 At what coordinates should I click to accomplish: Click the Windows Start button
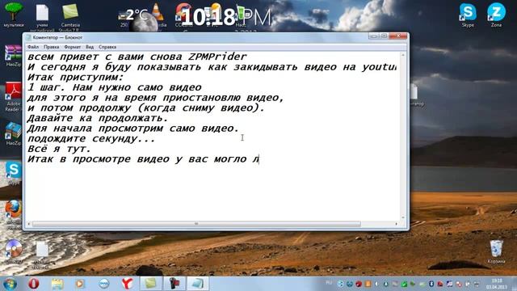tap(10, 284)
